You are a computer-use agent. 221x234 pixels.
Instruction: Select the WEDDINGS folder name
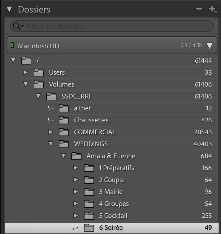91,144
